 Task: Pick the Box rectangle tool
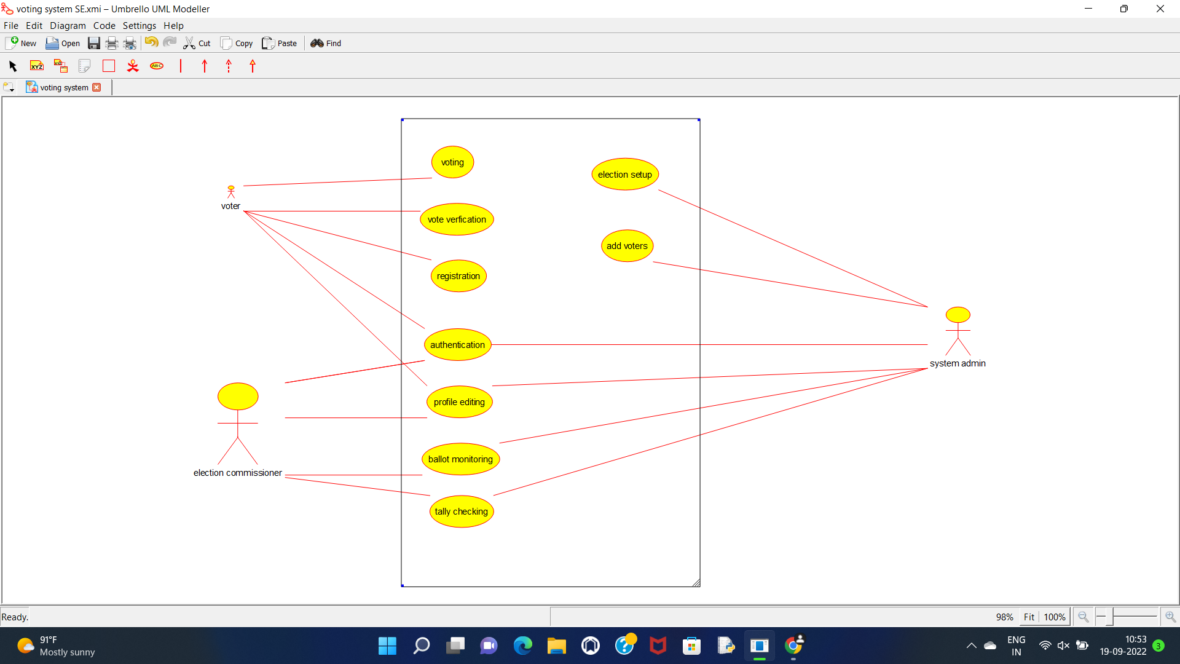click(109, 66)
